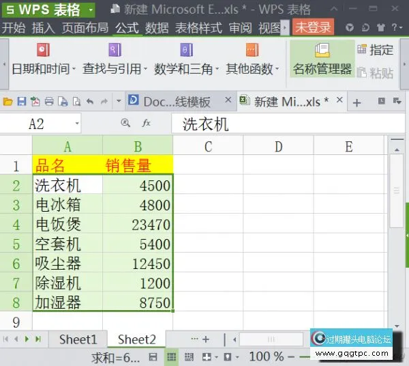Redo action with the redo arrow
Screen dimensions: 409x366
click(x=104, y=101)
